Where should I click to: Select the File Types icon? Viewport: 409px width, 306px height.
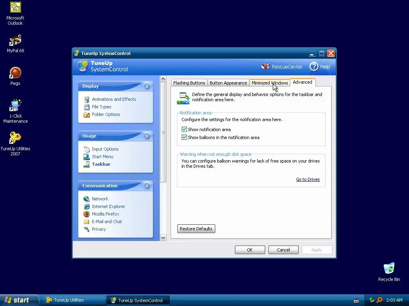point(87,107)
